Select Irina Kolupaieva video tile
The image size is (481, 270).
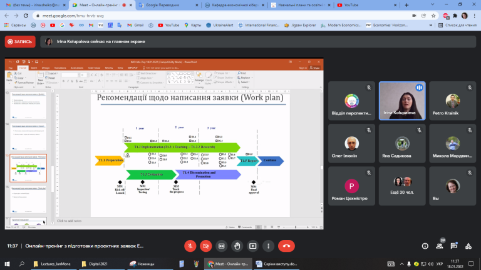tap(402, 101)
